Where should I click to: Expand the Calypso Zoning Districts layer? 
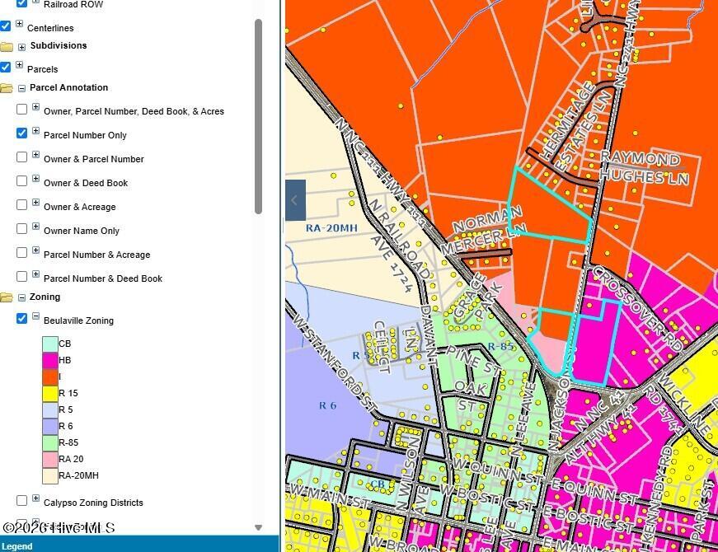pos(35,498)
